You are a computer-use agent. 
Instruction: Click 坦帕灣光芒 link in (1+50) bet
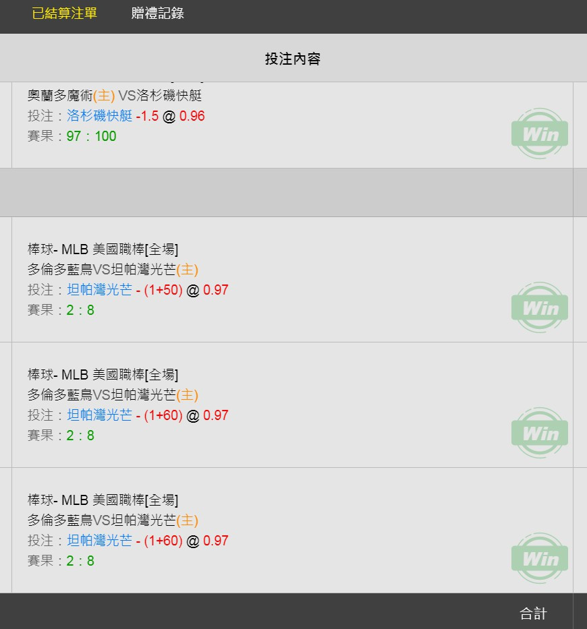pos(100,290)
